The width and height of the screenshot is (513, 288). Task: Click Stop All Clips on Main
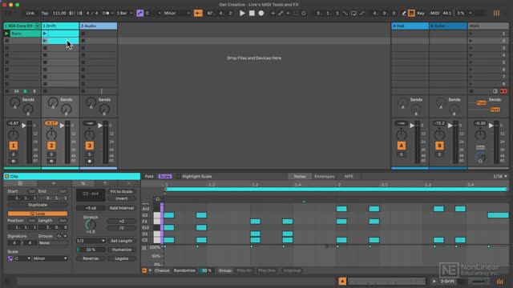coord(471,91)
